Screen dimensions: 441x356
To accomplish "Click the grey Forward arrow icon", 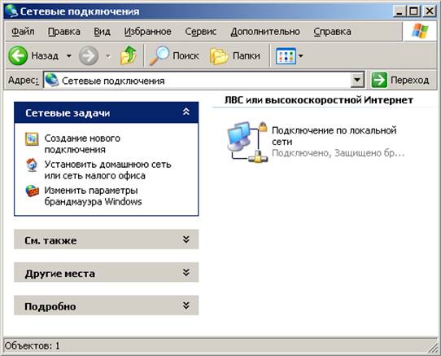I will pyautogui.click(x=89, y=55).
